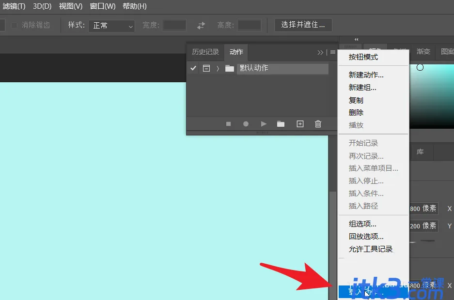Toggle the 消除锯齿 checkbox
The width and height of the screenshot is (454, 300).
(x=14, y=25)
